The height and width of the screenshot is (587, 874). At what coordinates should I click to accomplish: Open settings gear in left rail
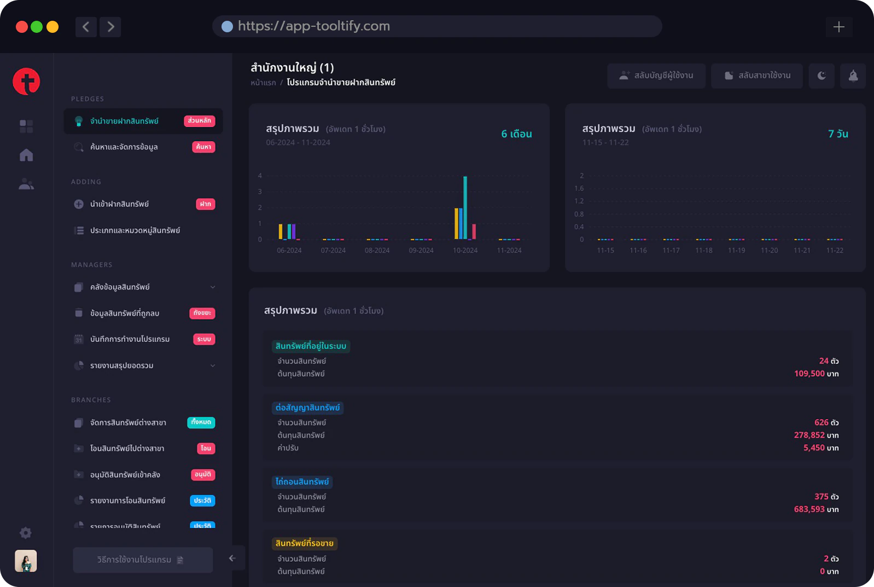coord(26,533)
